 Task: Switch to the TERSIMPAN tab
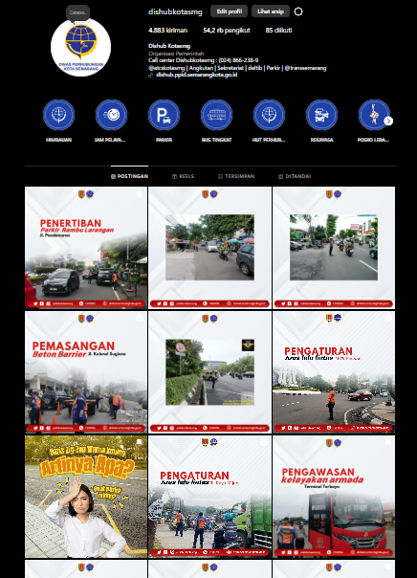tap(236, 176)
